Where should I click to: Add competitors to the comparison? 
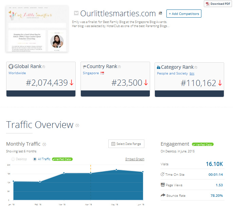(184, 14)
